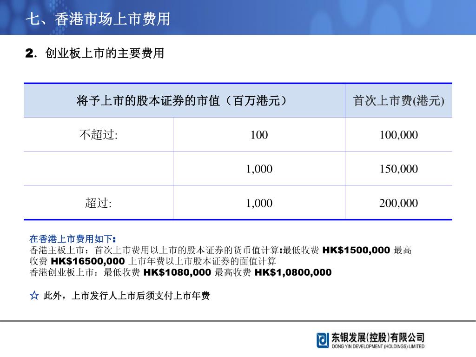Click the cell with value 100
Screen dimensions: 476x357
tap(259, 135)
